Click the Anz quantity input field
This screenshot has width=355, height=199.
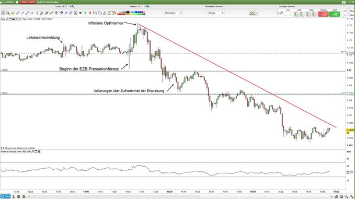[288, 13]
